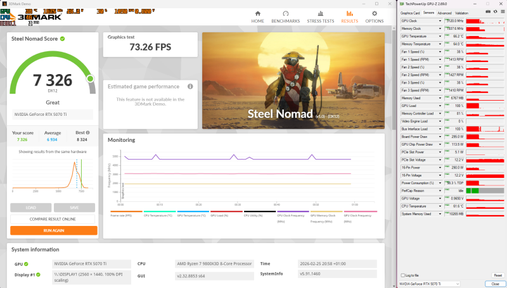This screenshot has height=288, width=507.
Task: Toggle CPU Clock Frequency chart legend
Action: tap(293, 216)
